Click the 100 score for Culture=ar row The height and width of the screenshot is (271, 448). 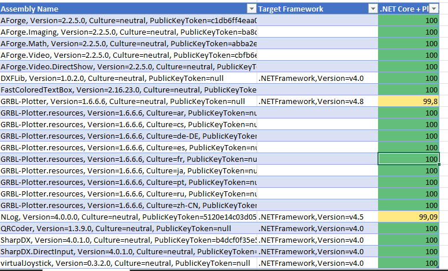[x=409, y=113]
